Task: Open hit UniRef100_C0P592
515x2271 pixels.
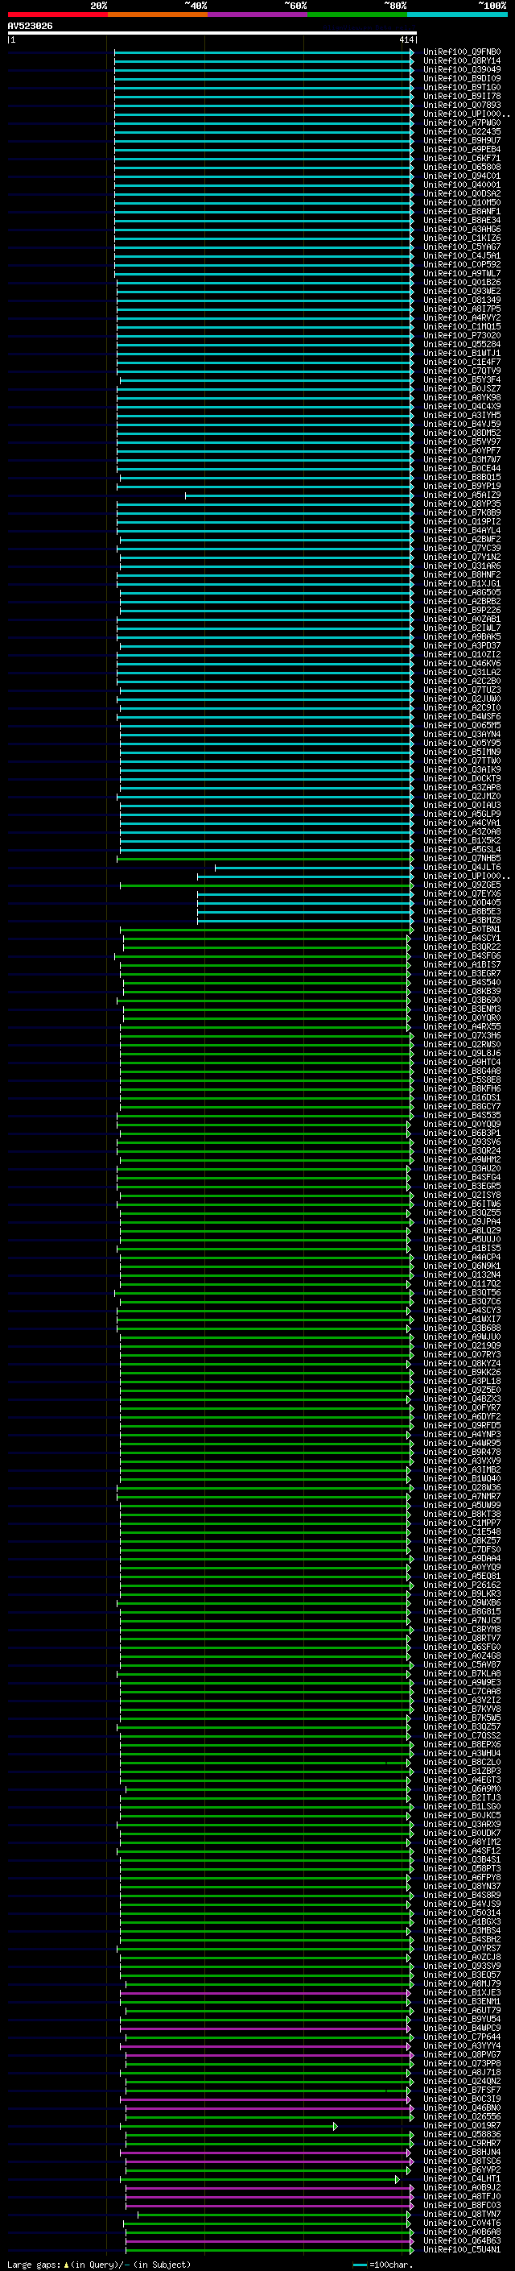Action: point(461,264)
